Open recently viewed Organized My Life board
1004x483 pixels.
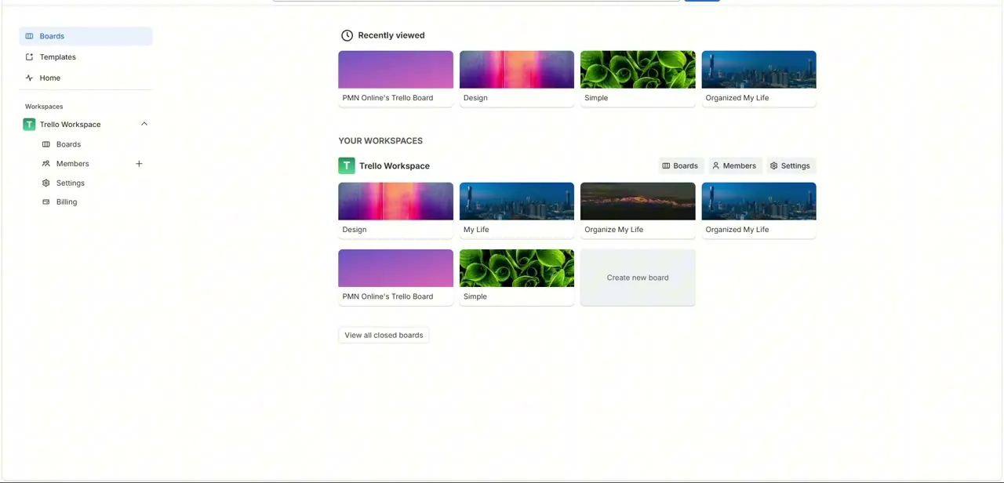759,78
